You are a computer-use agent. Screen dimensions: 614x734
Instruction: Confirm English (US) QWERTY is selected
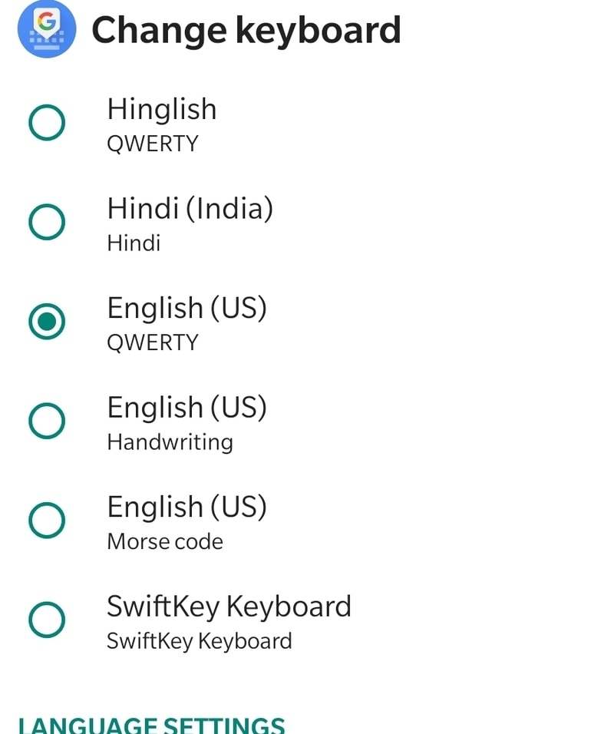point(48,322)
